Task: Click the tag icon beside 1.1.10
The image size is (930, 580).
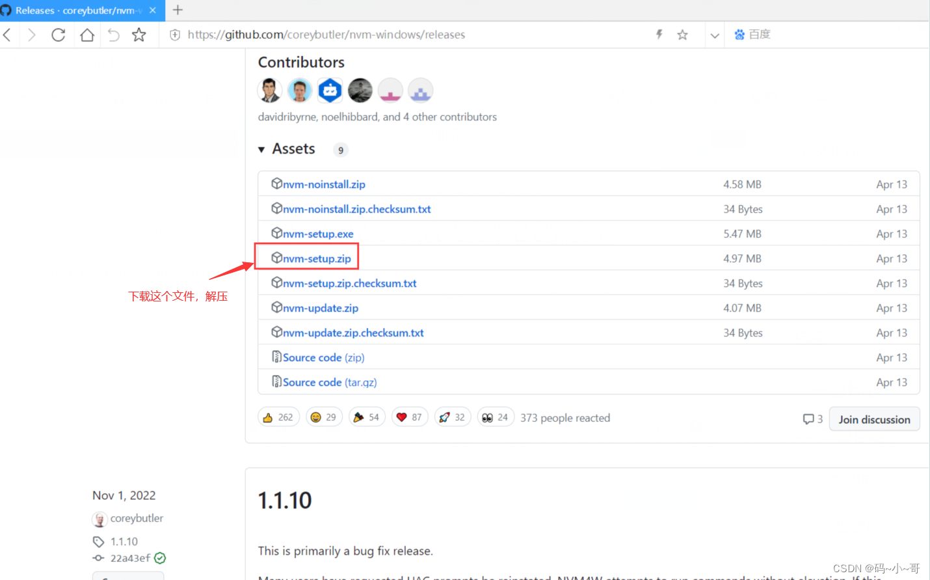Action: click(98, 542)
